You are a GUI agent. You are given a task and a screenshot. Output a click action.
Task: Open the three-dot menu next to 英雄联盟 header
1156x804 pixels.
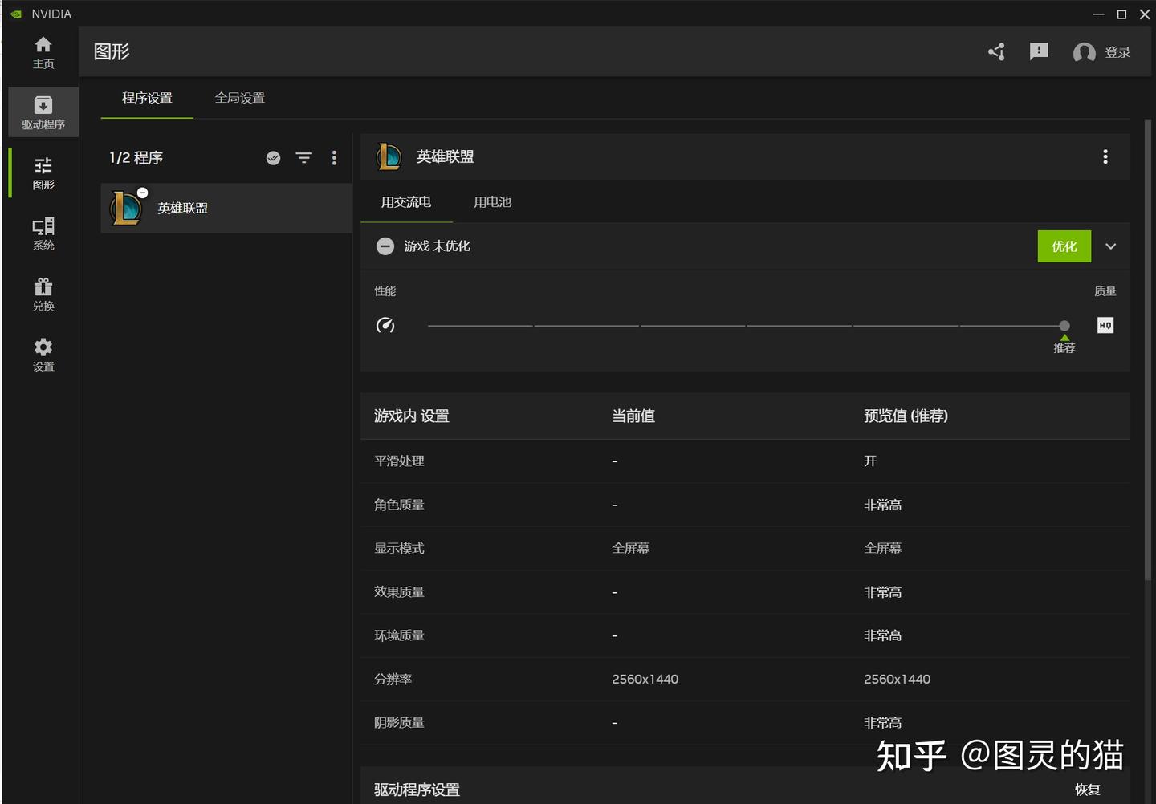(1105, 156)
